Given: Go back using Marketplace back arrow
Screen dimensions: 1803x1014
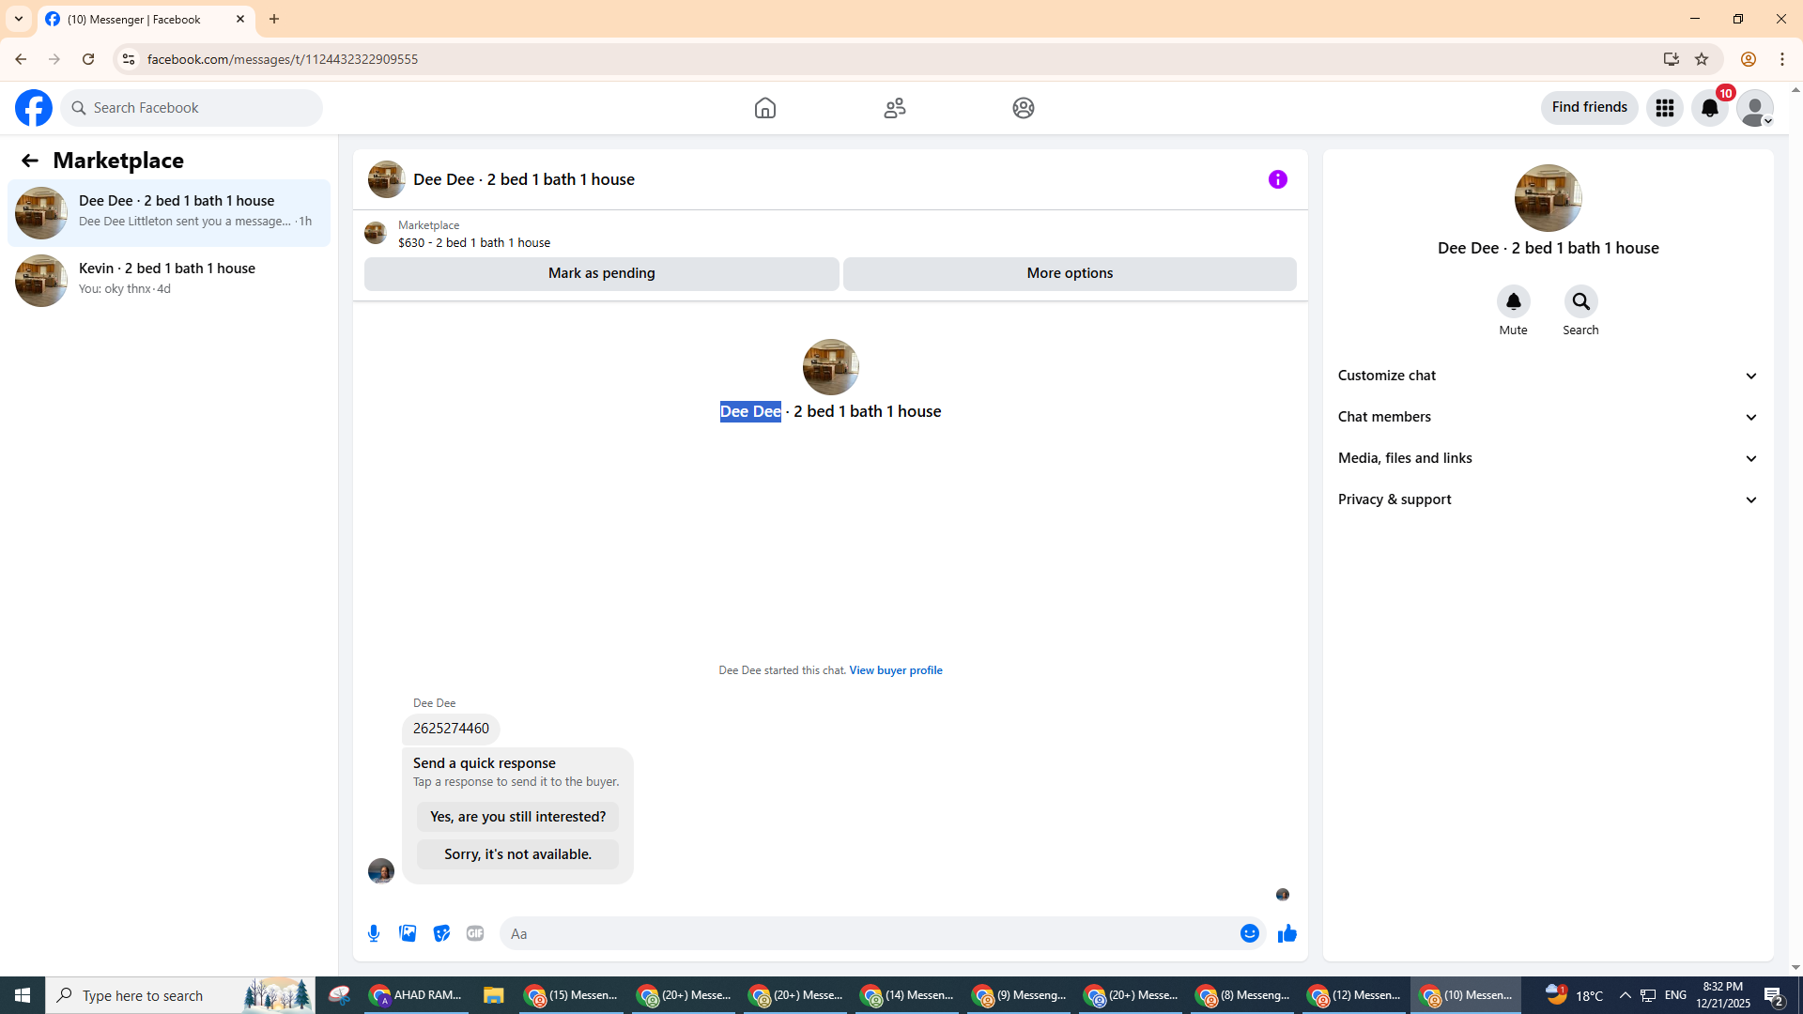Looking at the screenshot, I should [30, 161].
